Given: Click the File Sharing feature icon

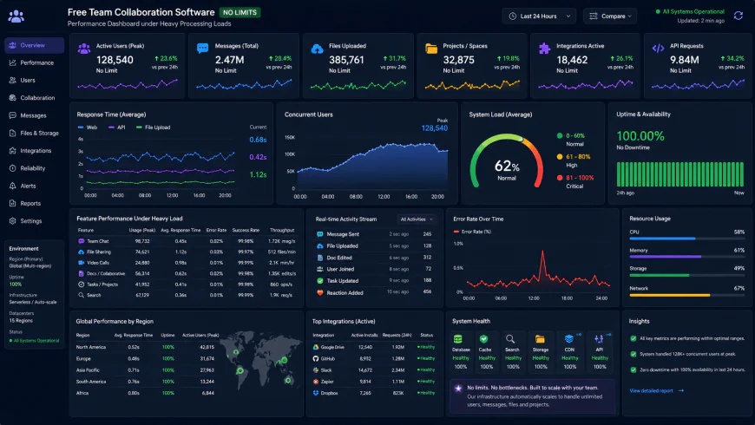Looking at the screenshot, I should (81, 252).
